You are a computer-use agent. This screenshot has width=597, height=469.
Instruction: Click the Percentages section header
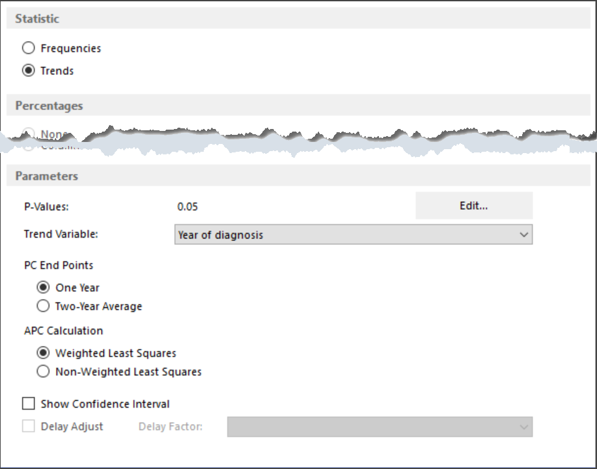(48, 105)
